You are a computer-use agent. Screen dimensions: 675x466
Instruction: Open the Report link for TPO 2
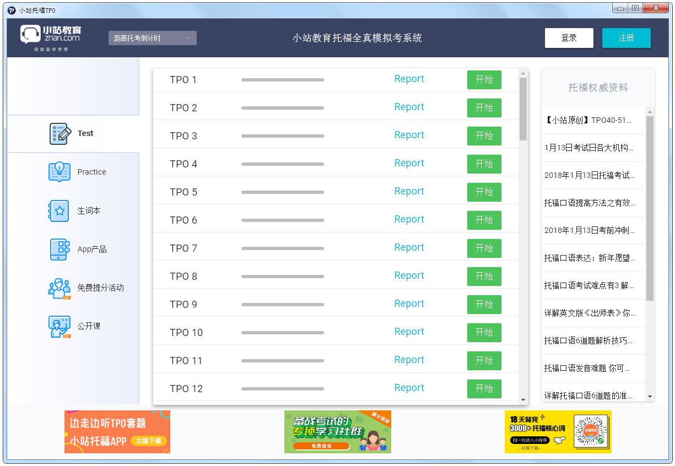[x=409, y=107]
